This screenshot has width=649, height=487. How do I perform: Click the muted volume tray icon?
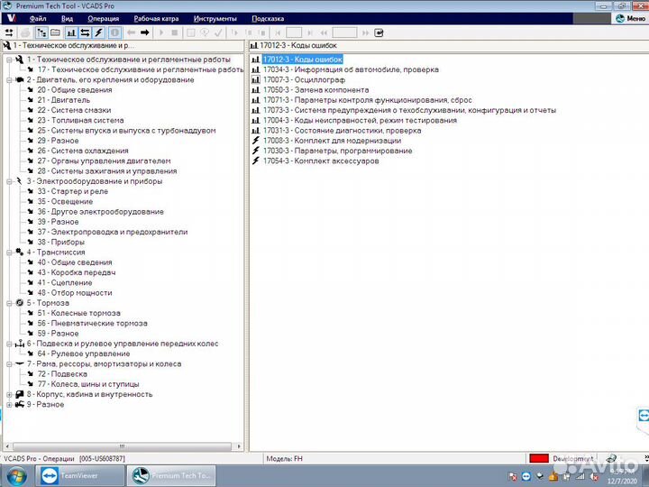(x=594, y=476)
